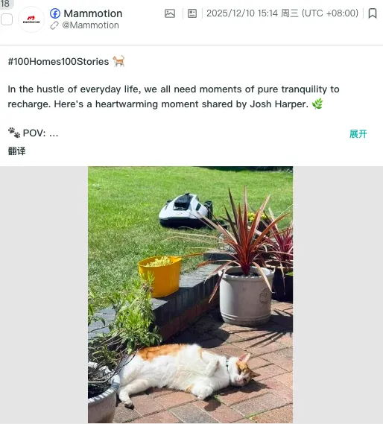Open the Mammotion account name

(93, 13)
